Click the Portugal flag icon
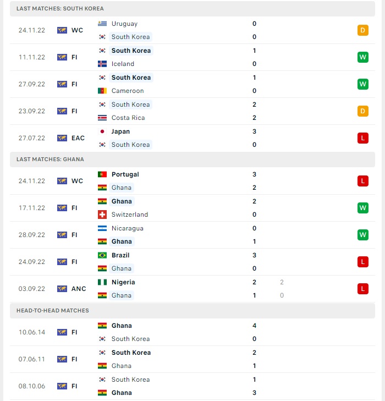This screenshot has width=385, height=401. tap(102, 174)
